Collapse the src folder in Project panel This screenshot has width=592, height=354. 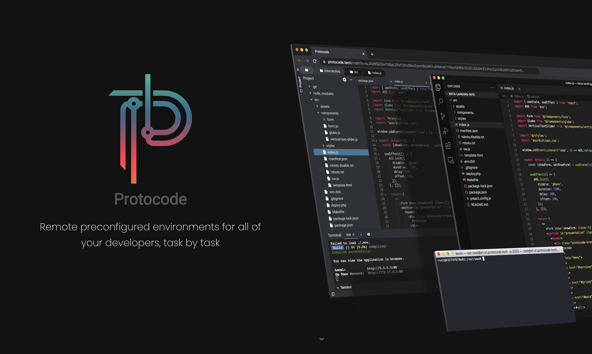coord(311,100)
